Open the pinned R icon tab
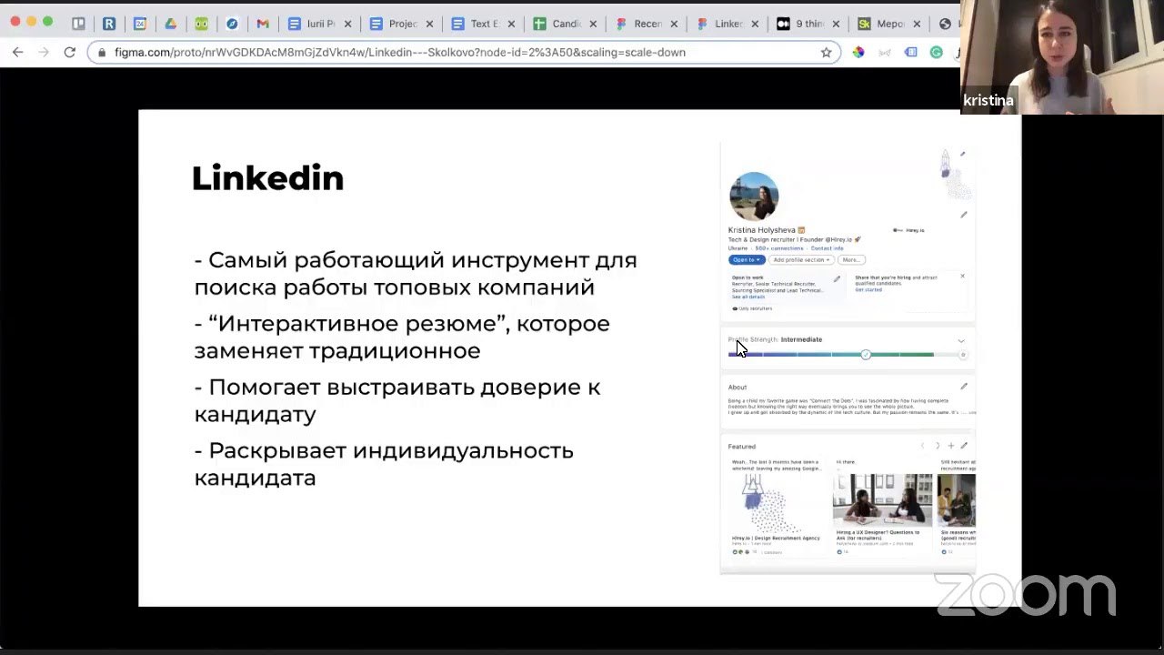The width and height of the screenshot is (1164, 655). click(x=109, y=25)
